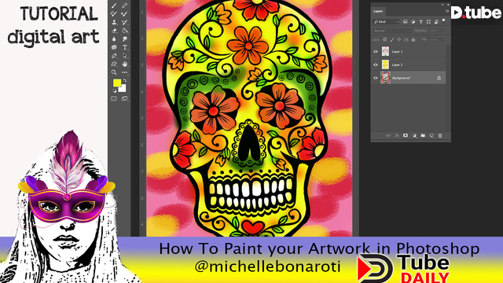Reset to default foreground and background colors
Screen dimensions: 503x283
(114, 91)
